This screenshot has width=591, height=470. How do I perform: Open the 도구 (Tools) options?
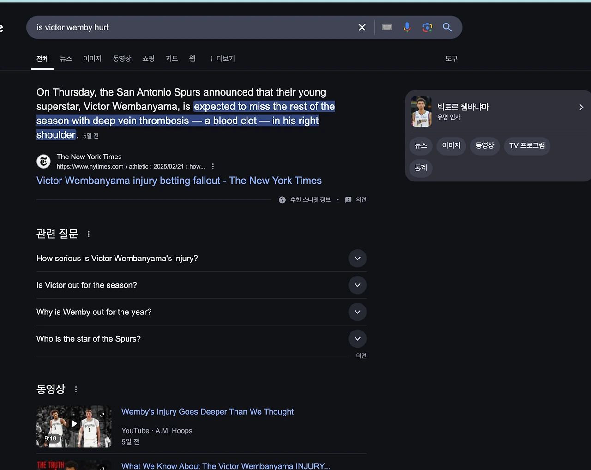pyautogui.click(x=452, y=59)
